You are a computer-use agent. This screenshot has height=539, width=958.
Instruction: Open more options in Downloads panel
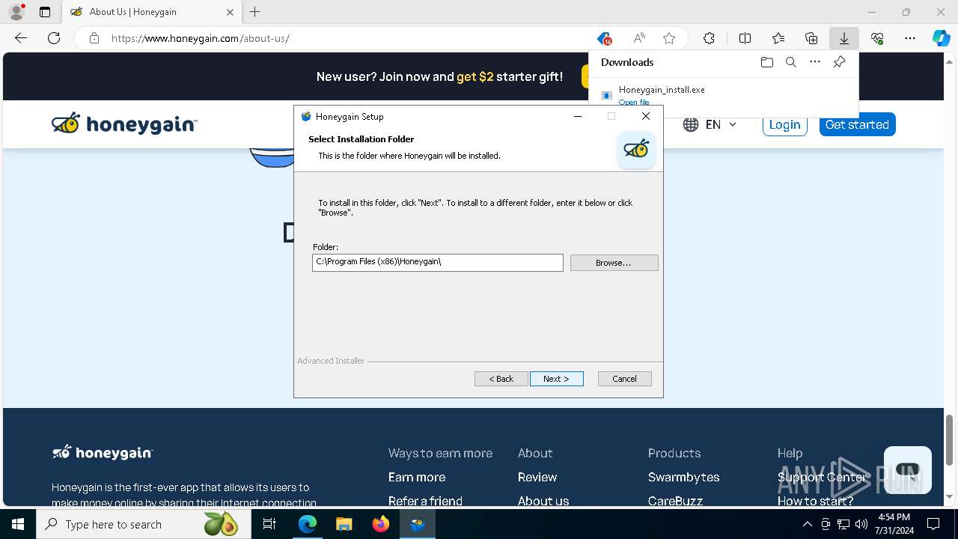(x=815, y=62)
